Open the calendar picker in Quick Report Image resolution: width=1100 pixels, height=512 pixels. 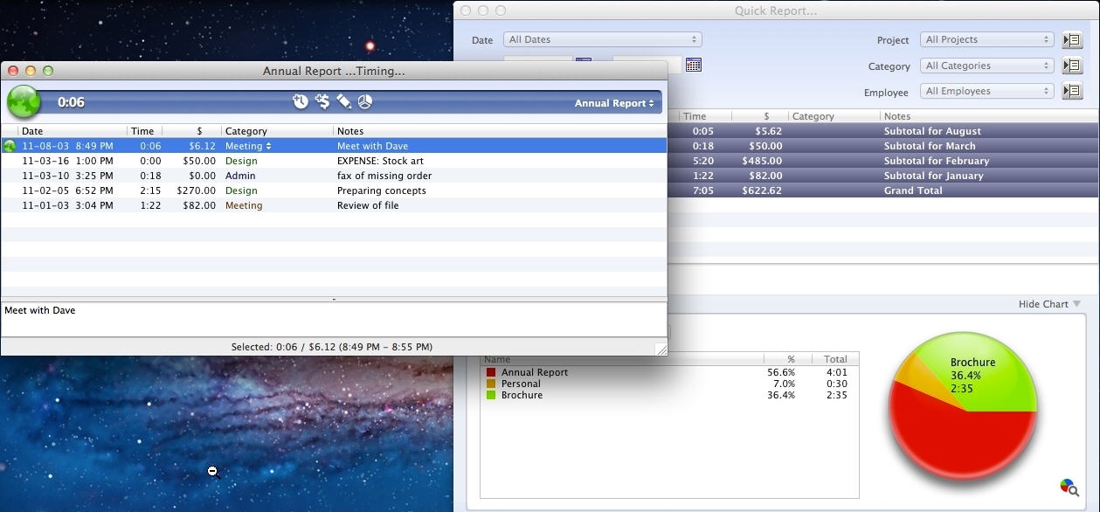[694, 64]
